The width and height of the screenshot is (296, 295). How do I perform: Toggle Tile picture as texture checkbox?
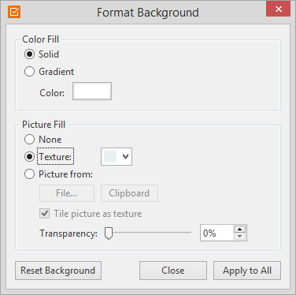[44, 213]
